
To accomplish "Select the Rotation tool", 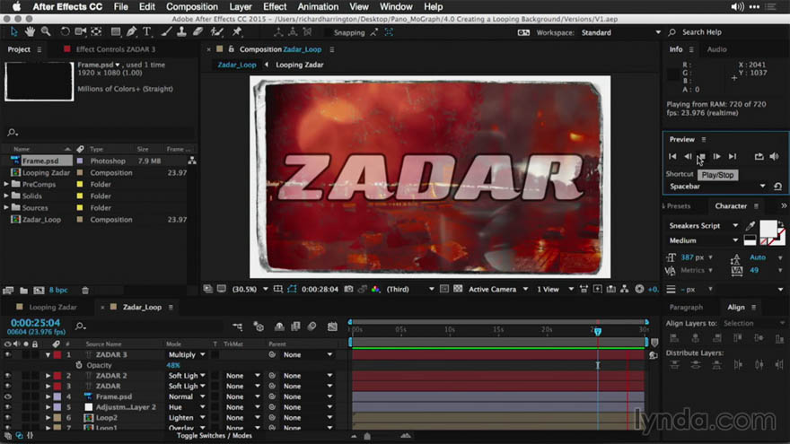I will (65, 31).
